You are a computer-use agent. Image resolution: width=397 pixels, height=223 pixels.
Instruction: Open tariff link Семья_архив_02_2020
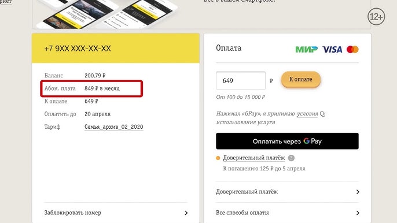[113, 127]
